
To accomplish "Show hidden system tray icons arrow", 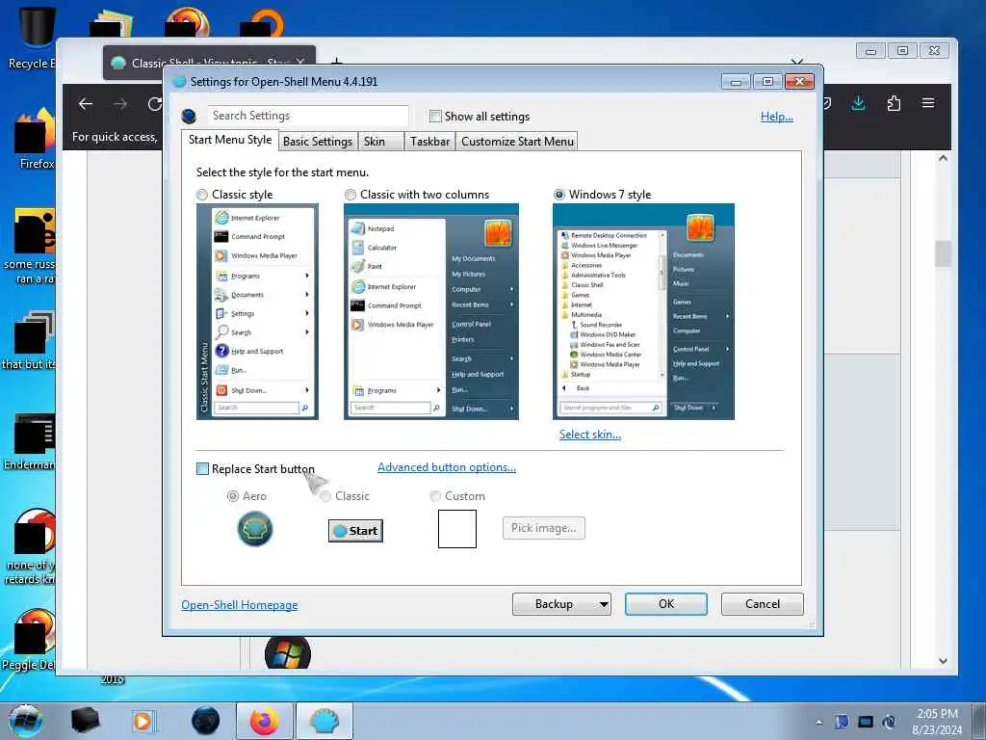I will coord(818,722).
